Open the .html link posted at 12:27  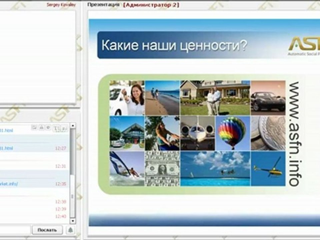coord(6,148)
